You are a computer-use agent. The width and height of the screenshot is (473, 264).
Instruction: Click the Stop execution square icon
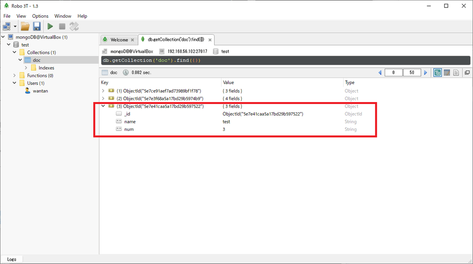pos(62,26)
